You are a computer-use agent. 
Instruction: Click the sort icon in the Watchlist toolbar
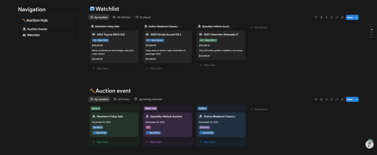(321, 17)
